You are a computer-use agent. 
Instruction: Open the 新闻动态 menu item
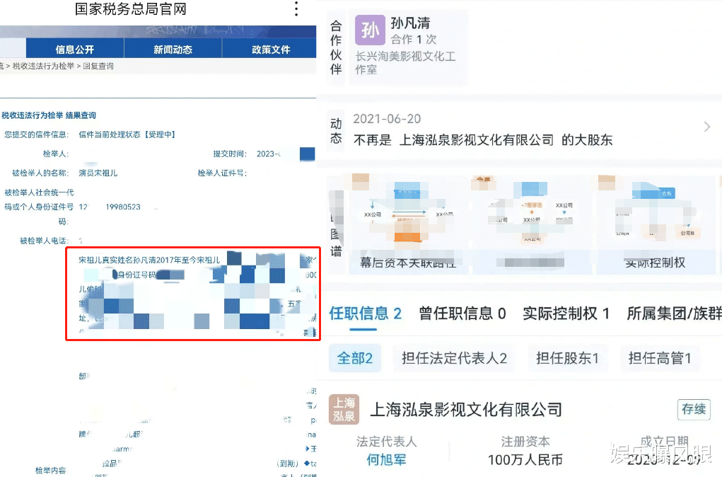pos(173,50)
